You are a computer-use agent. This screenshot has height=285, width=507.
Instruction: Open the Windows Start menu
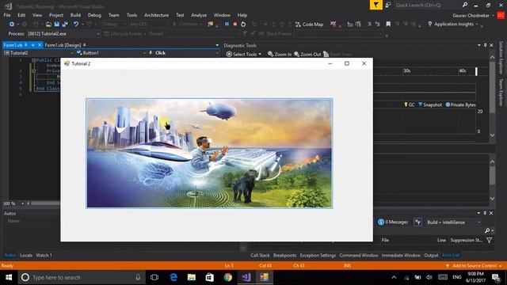coord(9,277)
